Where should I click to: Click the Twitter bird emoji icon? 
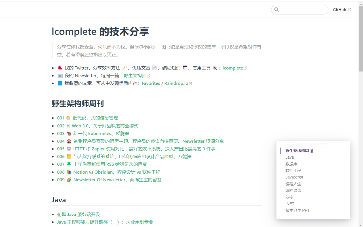pos(60,68)
